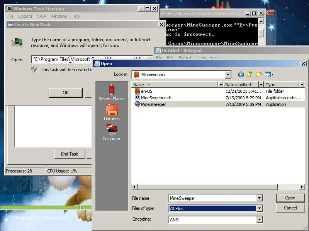This screenshot has height=231, width=309.
Task: Close the Create New Task dialog
Action: coord(161,25)
